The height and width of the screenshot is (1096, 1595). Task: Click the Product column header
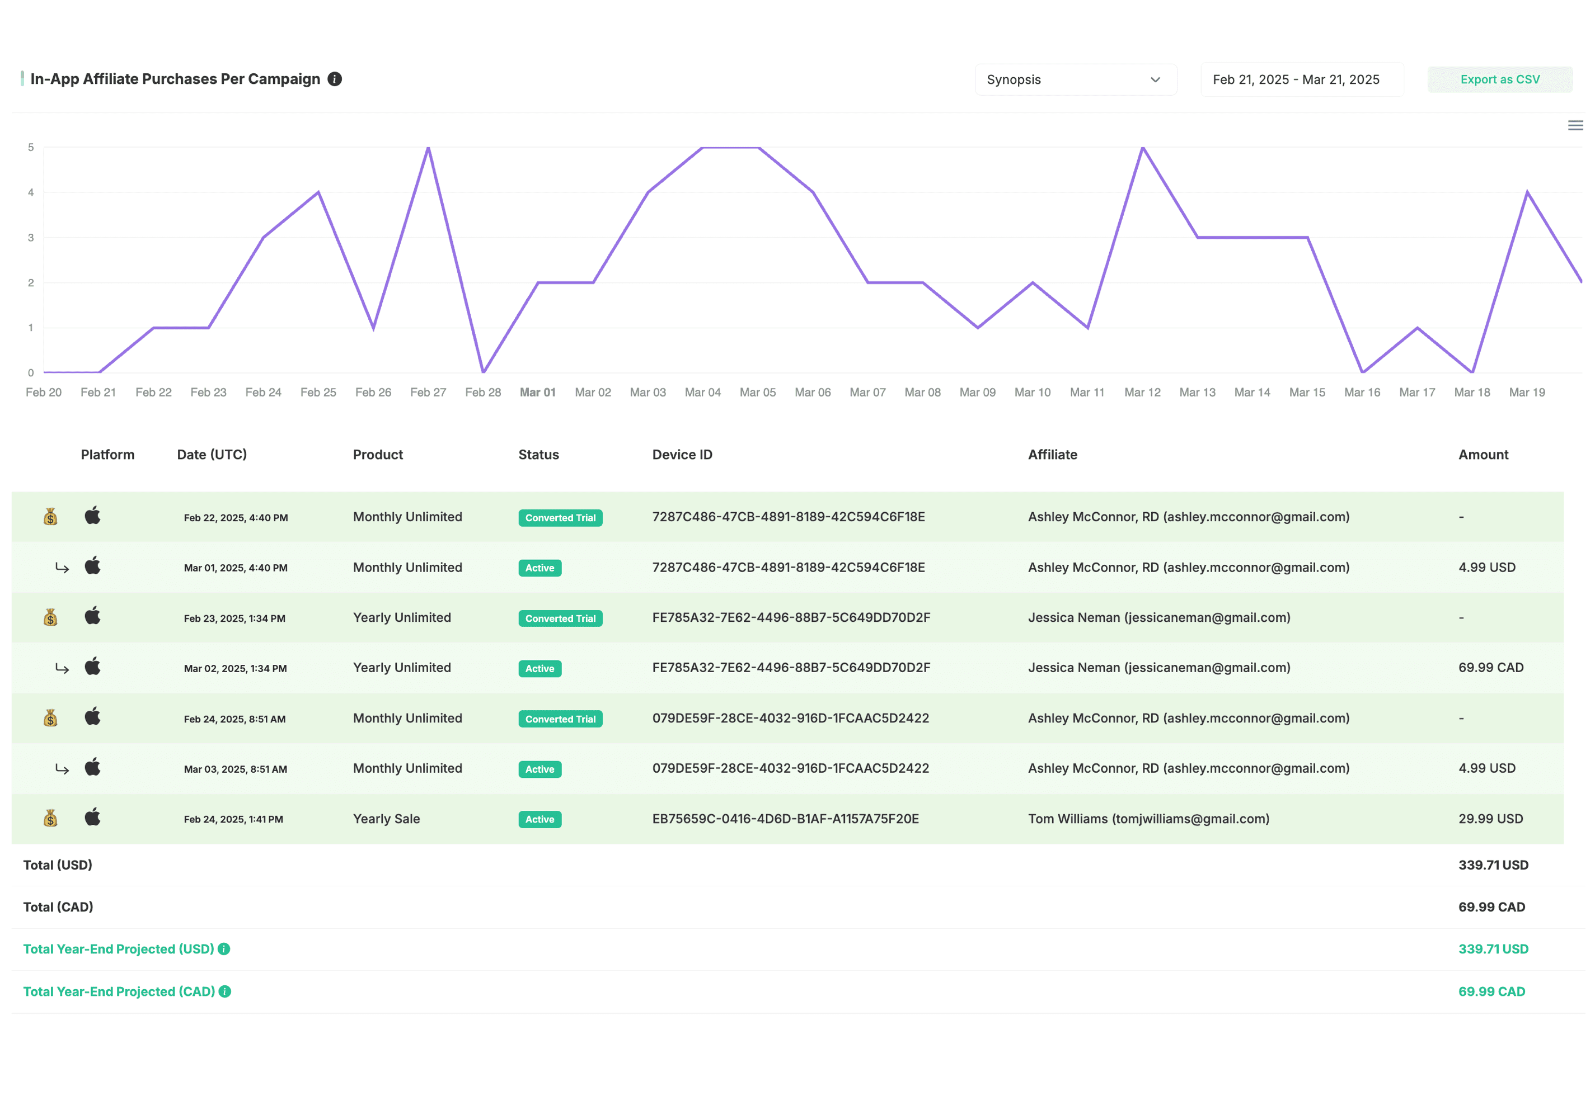[378, 455]
